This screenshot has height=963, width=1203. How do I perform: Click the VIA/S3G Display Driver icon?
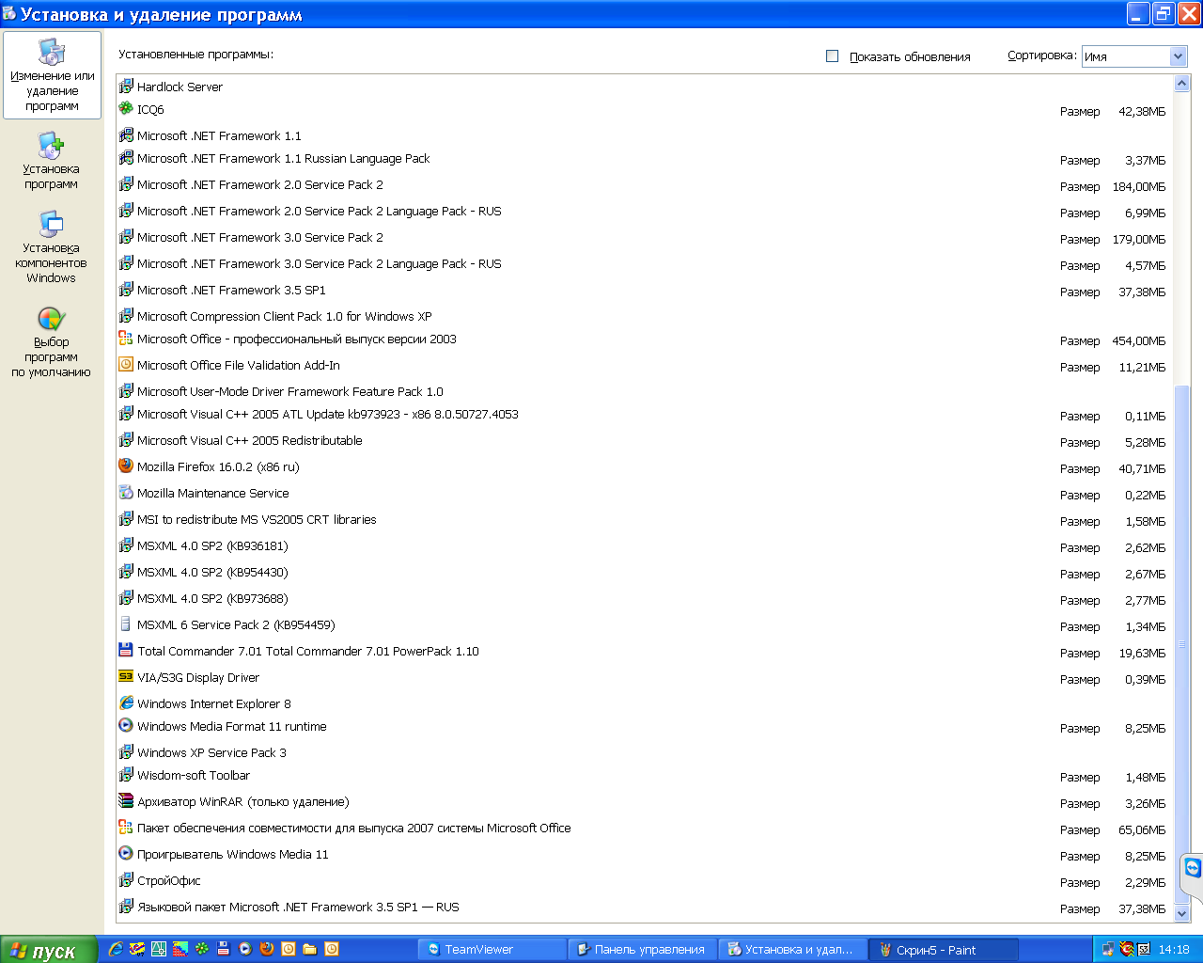click(126, 676)
